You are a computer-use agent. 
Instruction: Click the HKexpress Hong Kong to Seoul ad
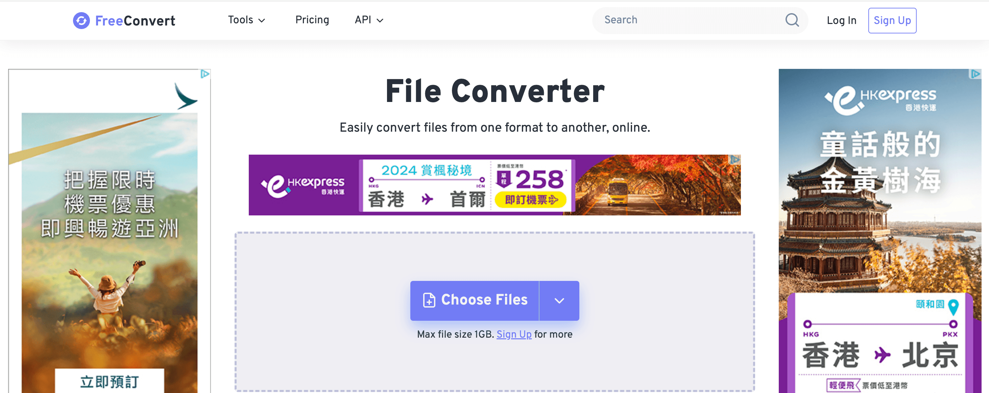[495, 183]
